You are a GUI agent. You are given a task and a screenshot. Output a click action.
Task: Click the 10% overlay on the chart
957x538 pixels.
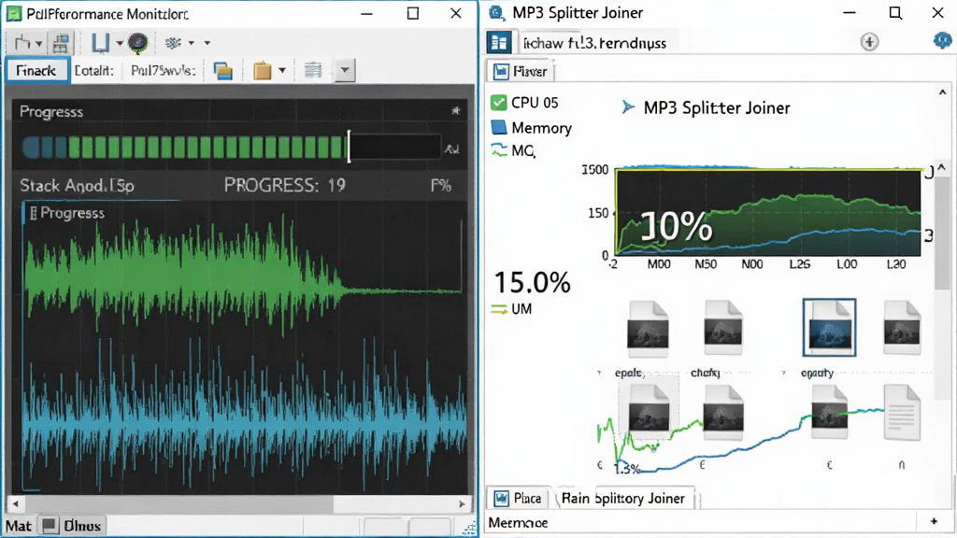tap(676, 226)
